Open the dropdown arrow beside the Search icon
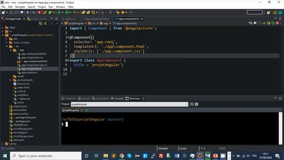The image size is (284, 160). 97,12
